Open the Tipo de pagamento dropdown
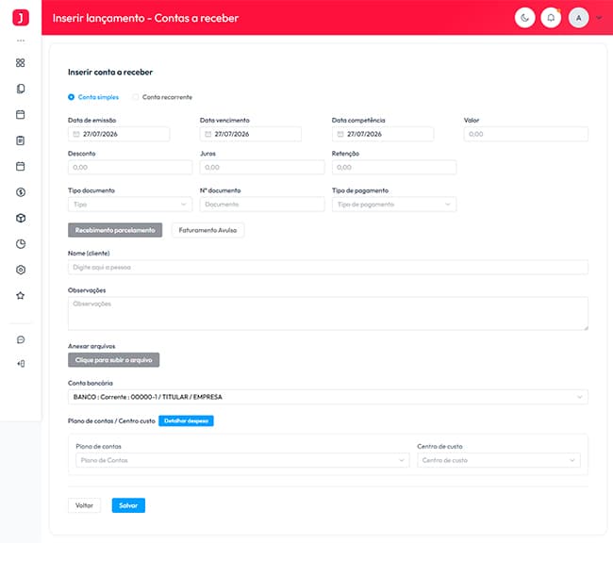Screen dimensions: 613x576 point(394,205)
